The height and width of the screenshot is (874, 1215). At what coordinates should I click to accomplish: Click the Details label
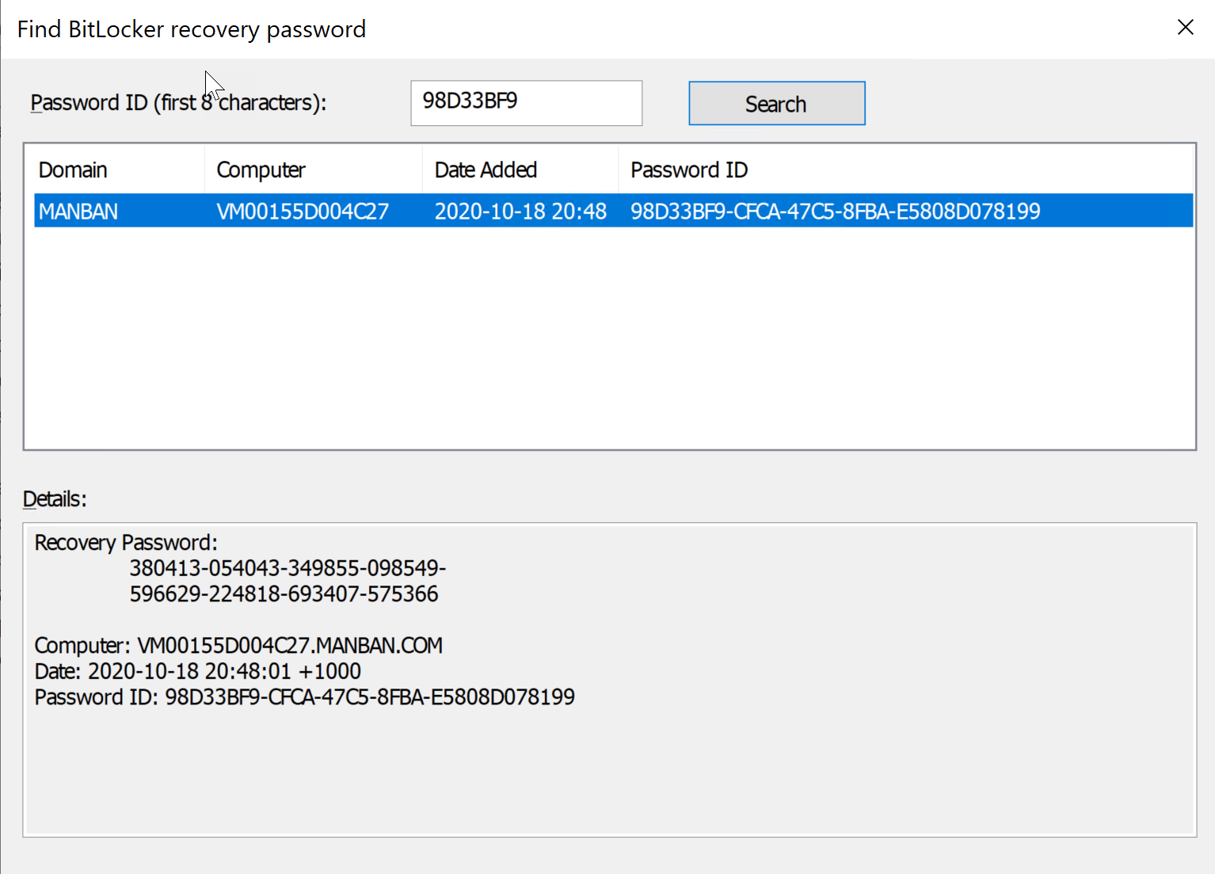click(55, 499)
